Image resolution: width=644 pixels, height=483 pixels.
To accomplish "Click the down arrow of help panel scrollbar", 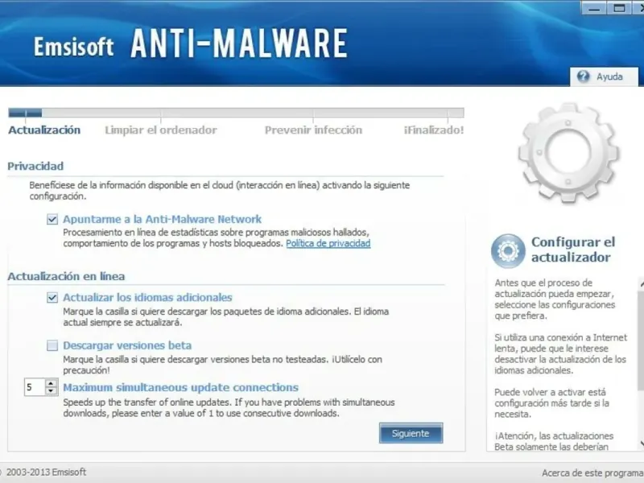I will [x=641, y=444].
